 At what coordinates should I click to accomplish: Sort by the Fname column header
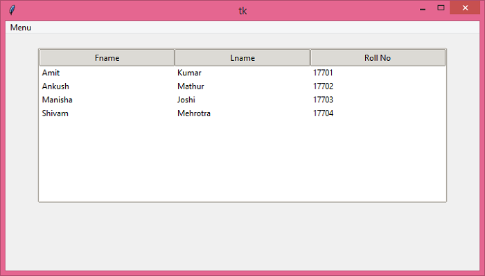pos(107,57)
